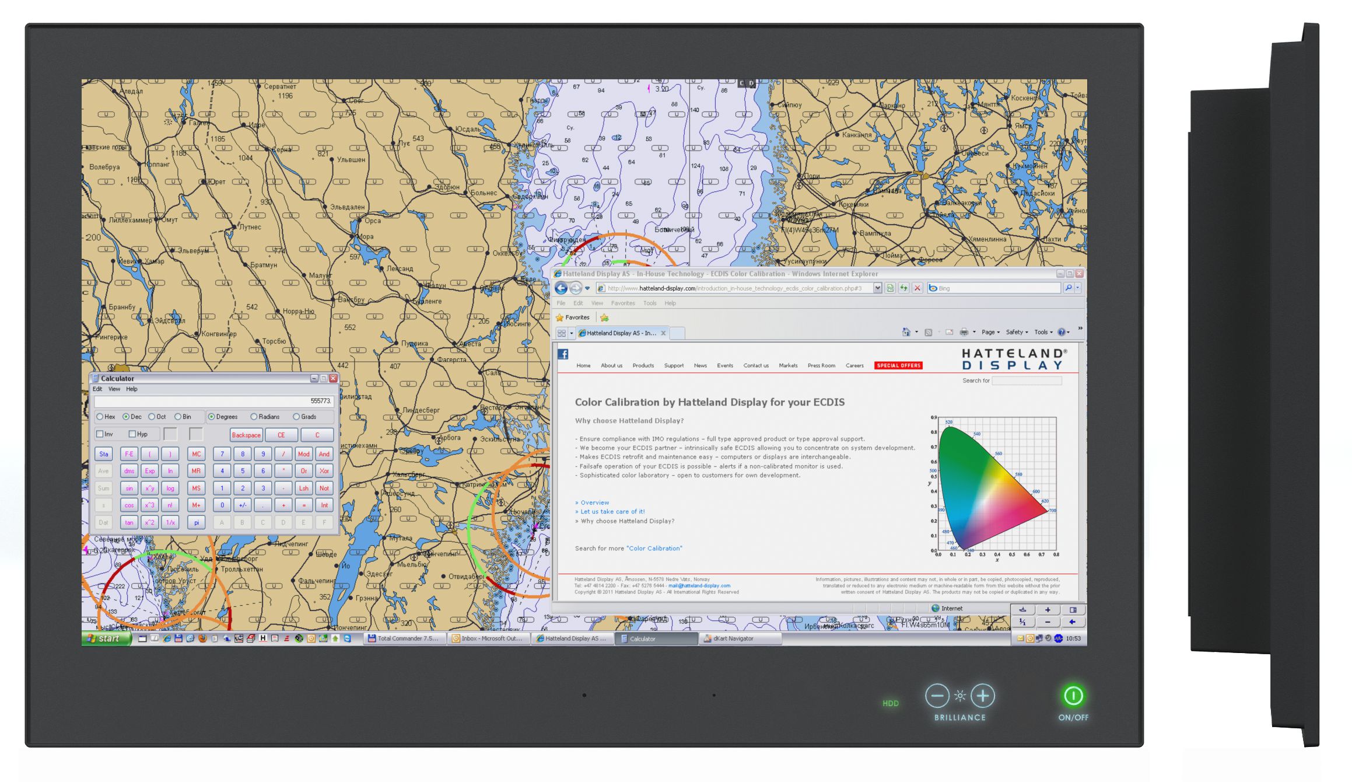1352x782 pixels.
Task: Open Favorites star in IE
Action: tap(573, 317)
